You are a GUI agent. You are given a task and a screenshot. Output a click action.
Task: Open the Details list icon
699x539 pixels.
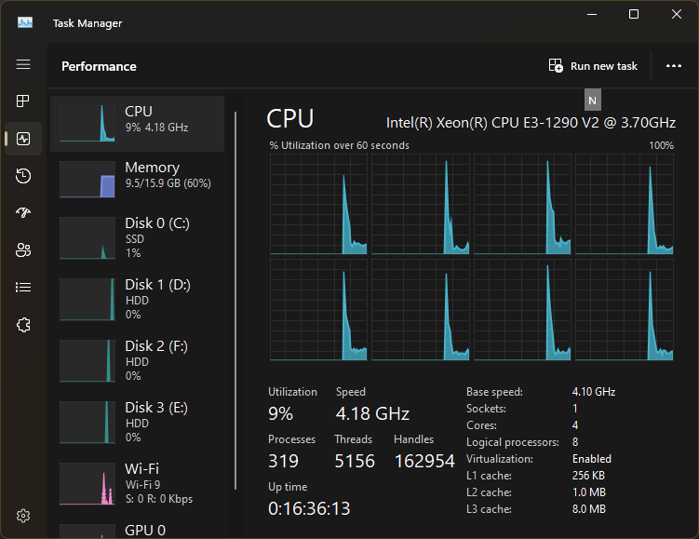(x=23, y=287)
